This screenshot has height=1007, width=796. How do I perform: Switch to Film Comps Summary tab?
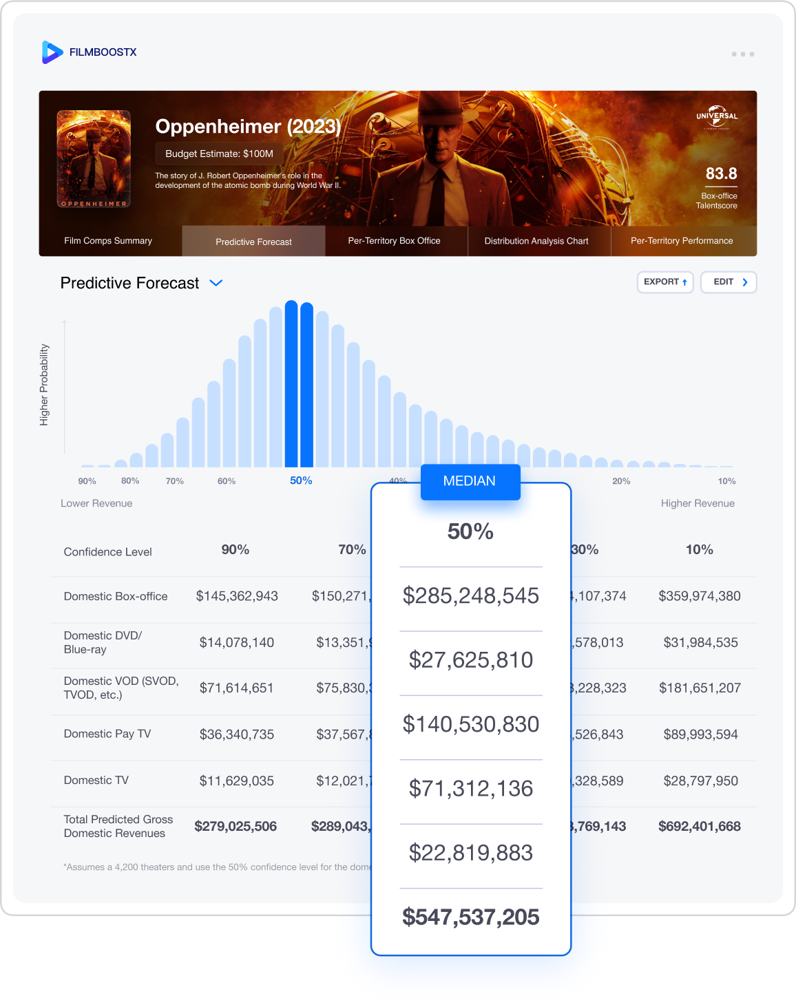(108, 241)
